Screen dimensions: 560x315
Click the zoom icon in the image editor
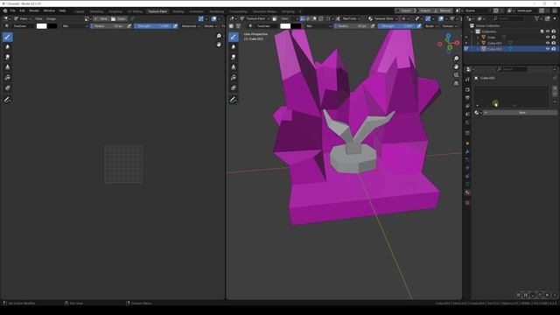[219, 36]
